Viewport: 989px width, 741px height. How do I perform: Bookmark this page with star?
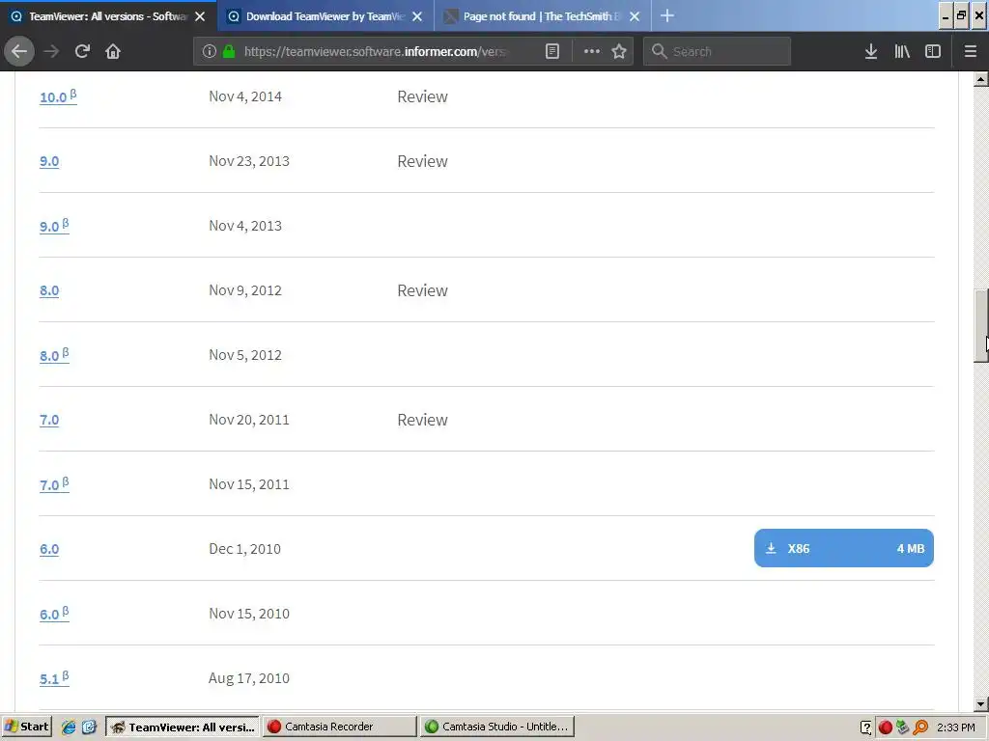(619, 51)
